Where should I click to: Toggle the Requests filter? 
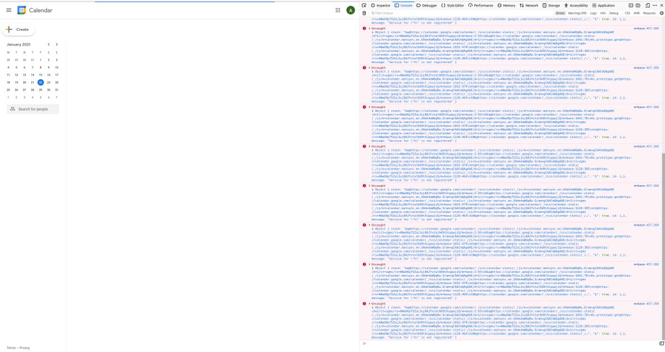(x=649, y=13)
